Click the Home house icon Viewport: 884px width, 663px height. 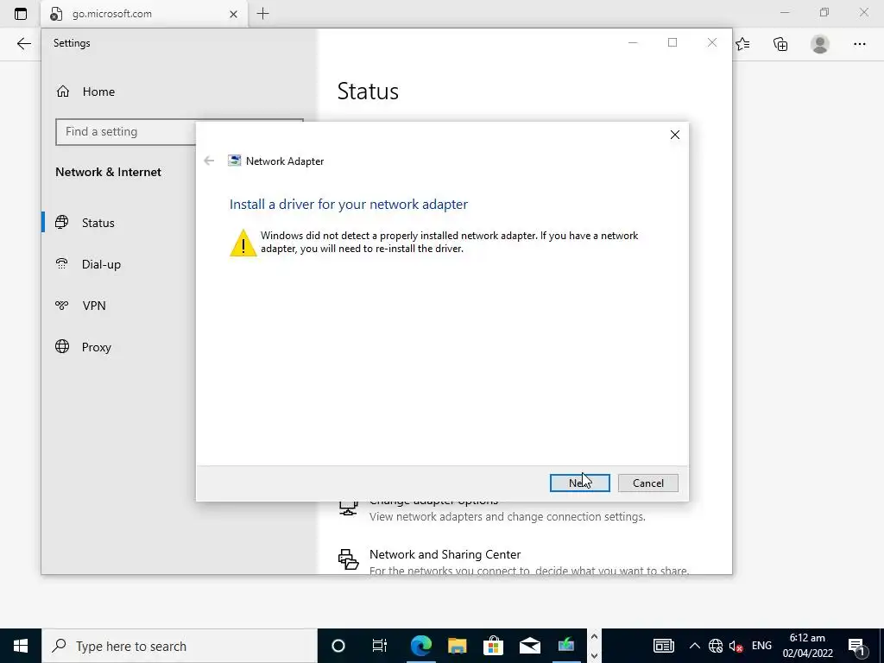[x=62, y=92]
